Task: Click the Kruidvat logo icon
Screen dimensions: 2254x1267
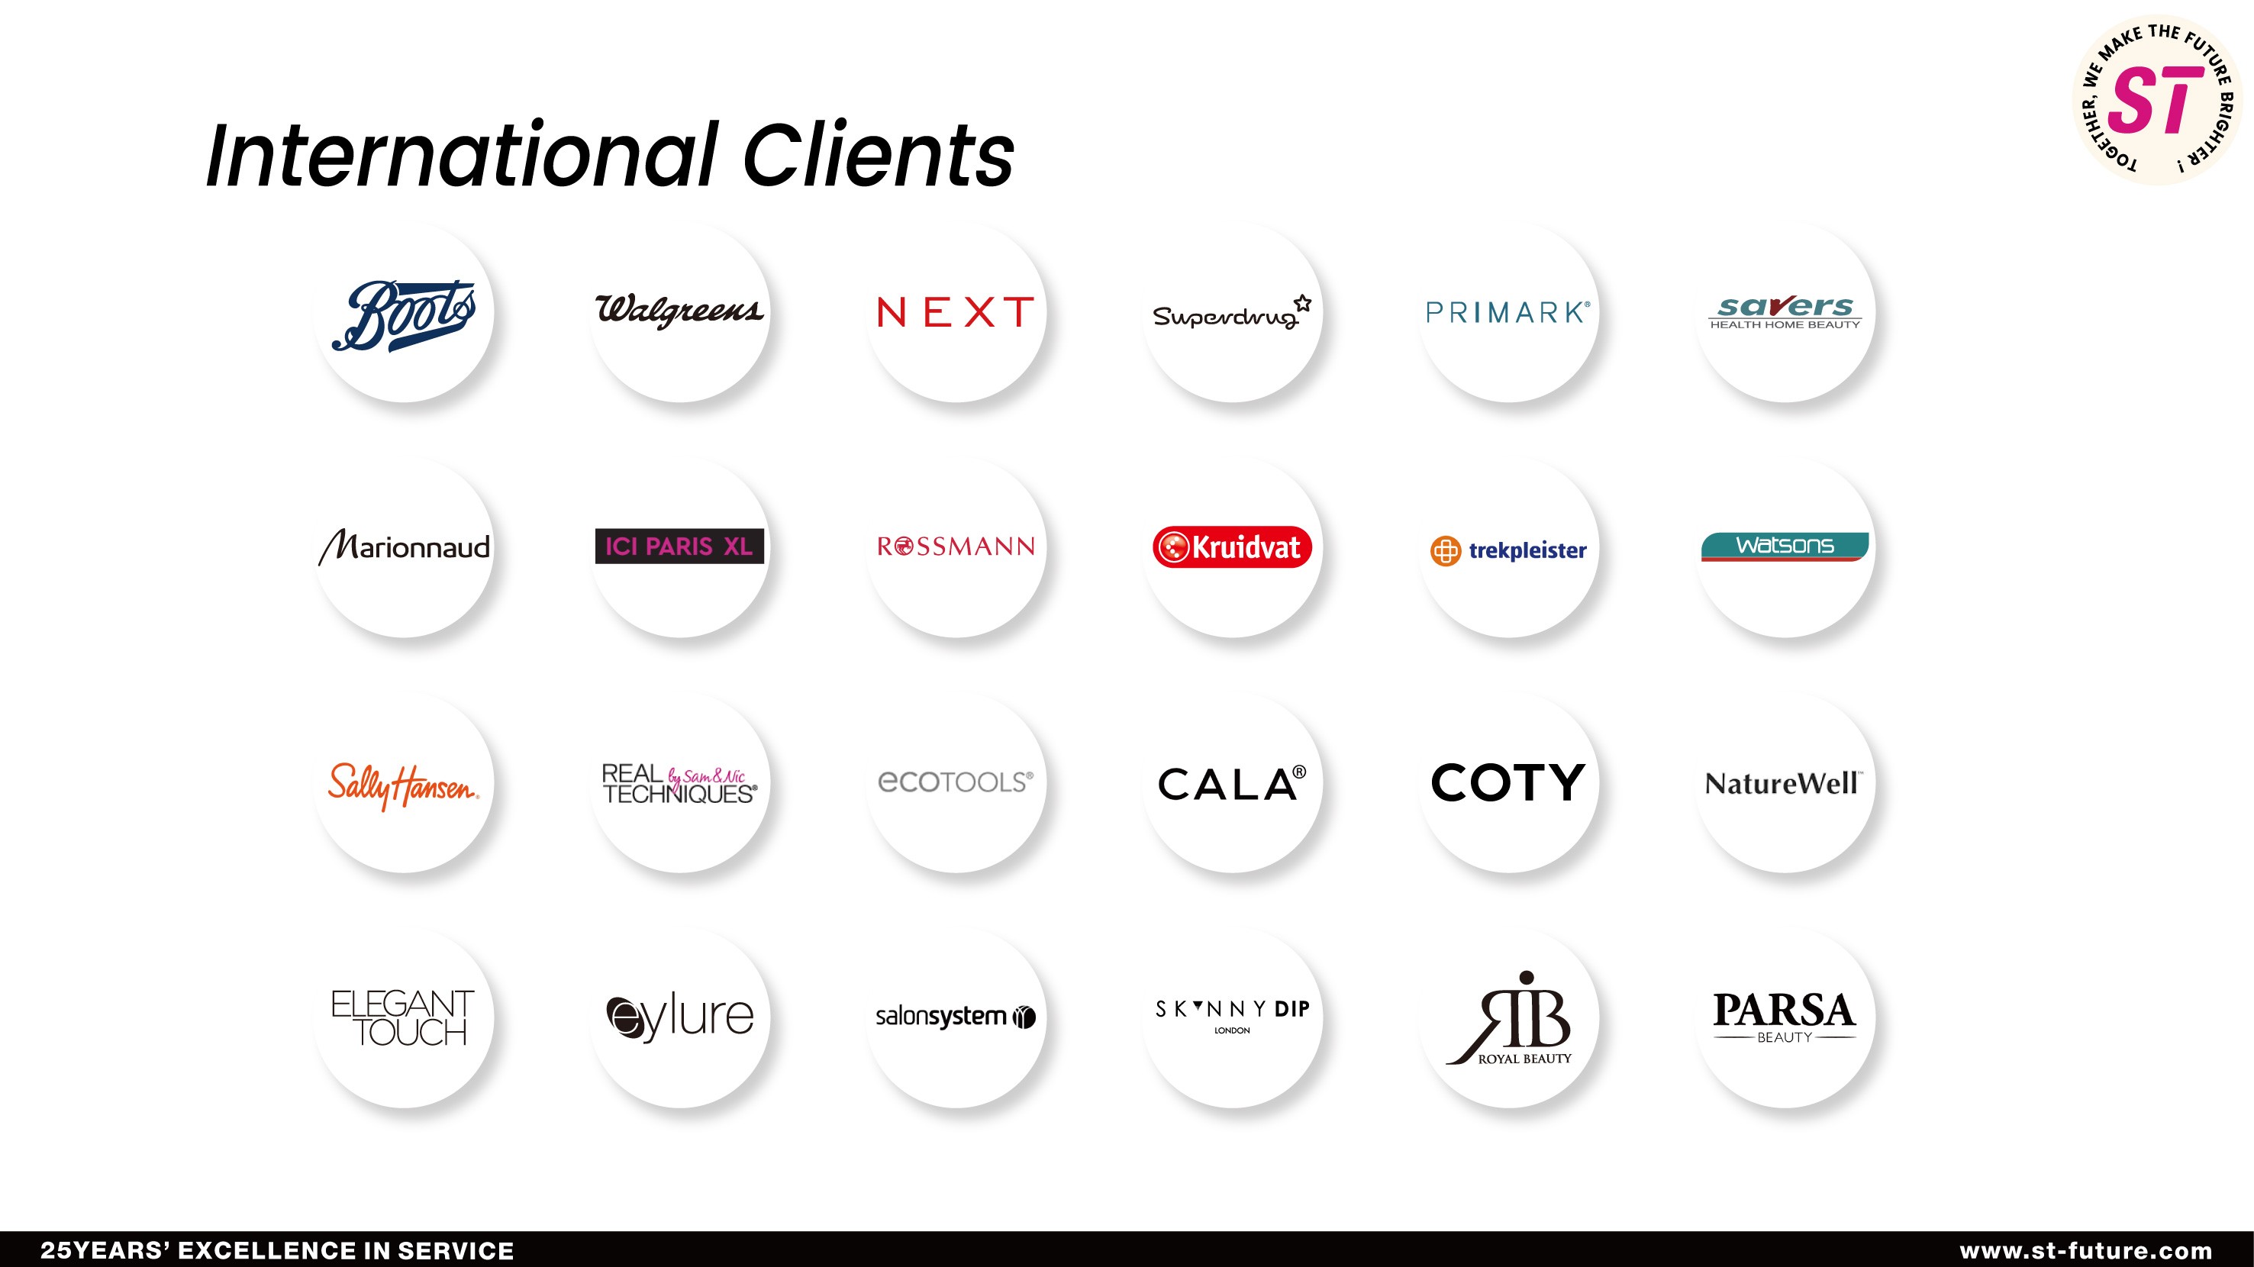Action: click(1230, 545)
